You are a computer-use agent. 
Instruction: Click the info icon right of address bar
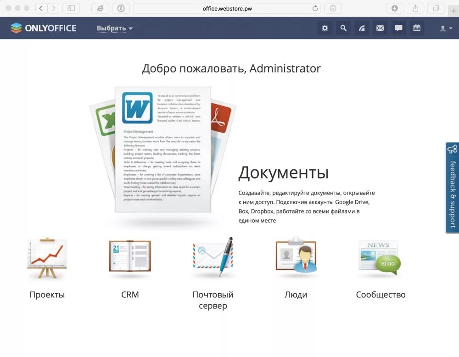333,8
